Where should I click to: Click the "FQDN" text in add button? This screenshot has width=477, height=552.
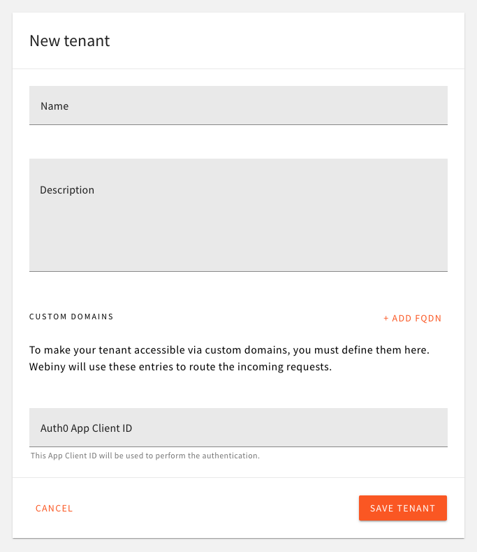tap(428, 319)
